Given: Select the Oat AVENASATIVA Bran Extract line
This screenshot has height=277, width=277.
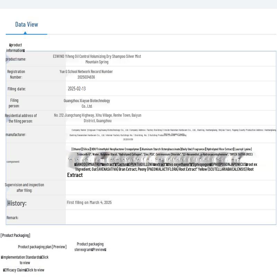Looking at the screenshot, I should tap(164, 169).
